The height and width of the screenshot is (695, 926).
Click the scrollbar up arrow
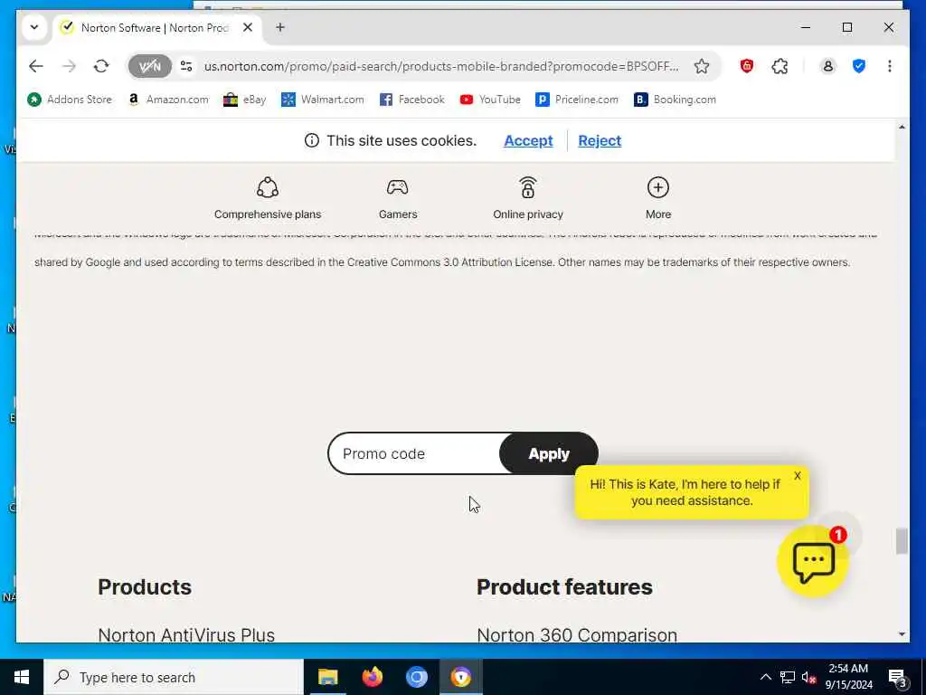tap(902, 127)
